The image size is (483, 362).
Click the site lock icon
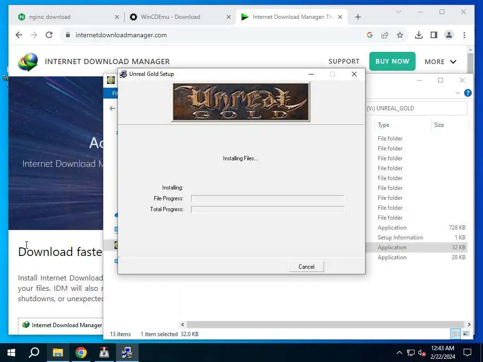[x=68, y=35]
